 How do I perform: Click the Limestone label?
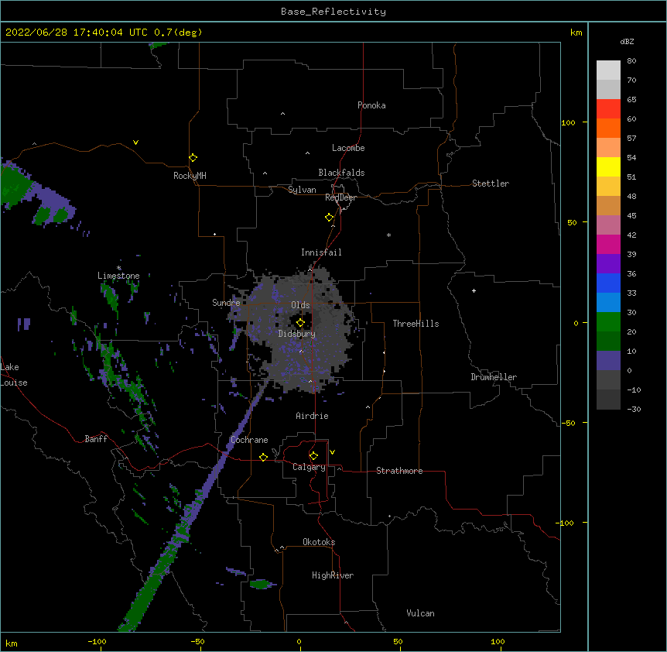point(118,276)
